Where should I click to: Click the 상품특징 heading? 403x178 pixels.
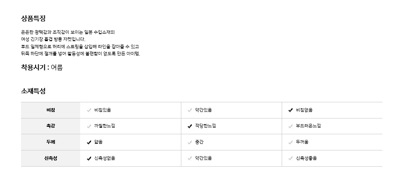click(33, 18)
